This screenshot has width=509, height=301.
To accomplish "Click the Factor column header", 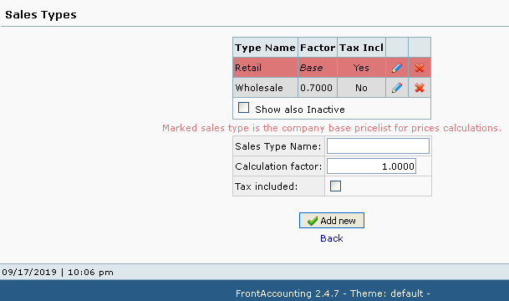I will click(x=318, y=48).
